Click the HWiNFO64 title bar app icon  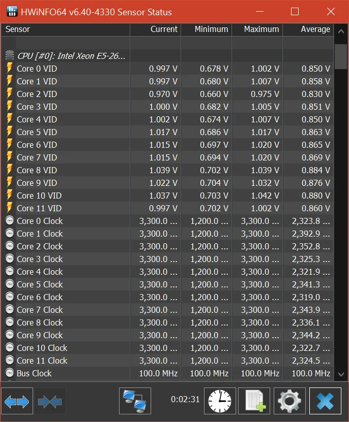tap(12, 12)
